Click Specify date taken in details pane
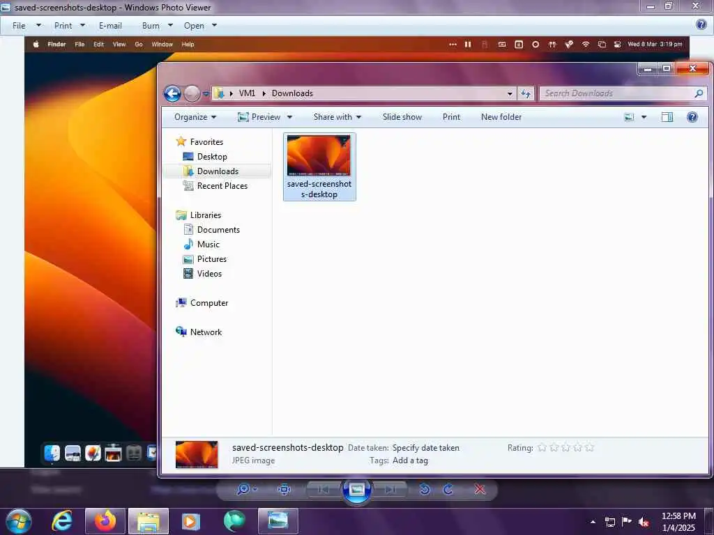Viewport: 714px width, 535px height. 426,448
